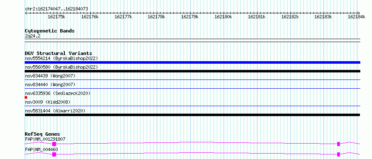Open variant nsv5560580 (ByrskaBishop2022) label
372x159 pixels.
pyautogui.click(x=61, y=67)
